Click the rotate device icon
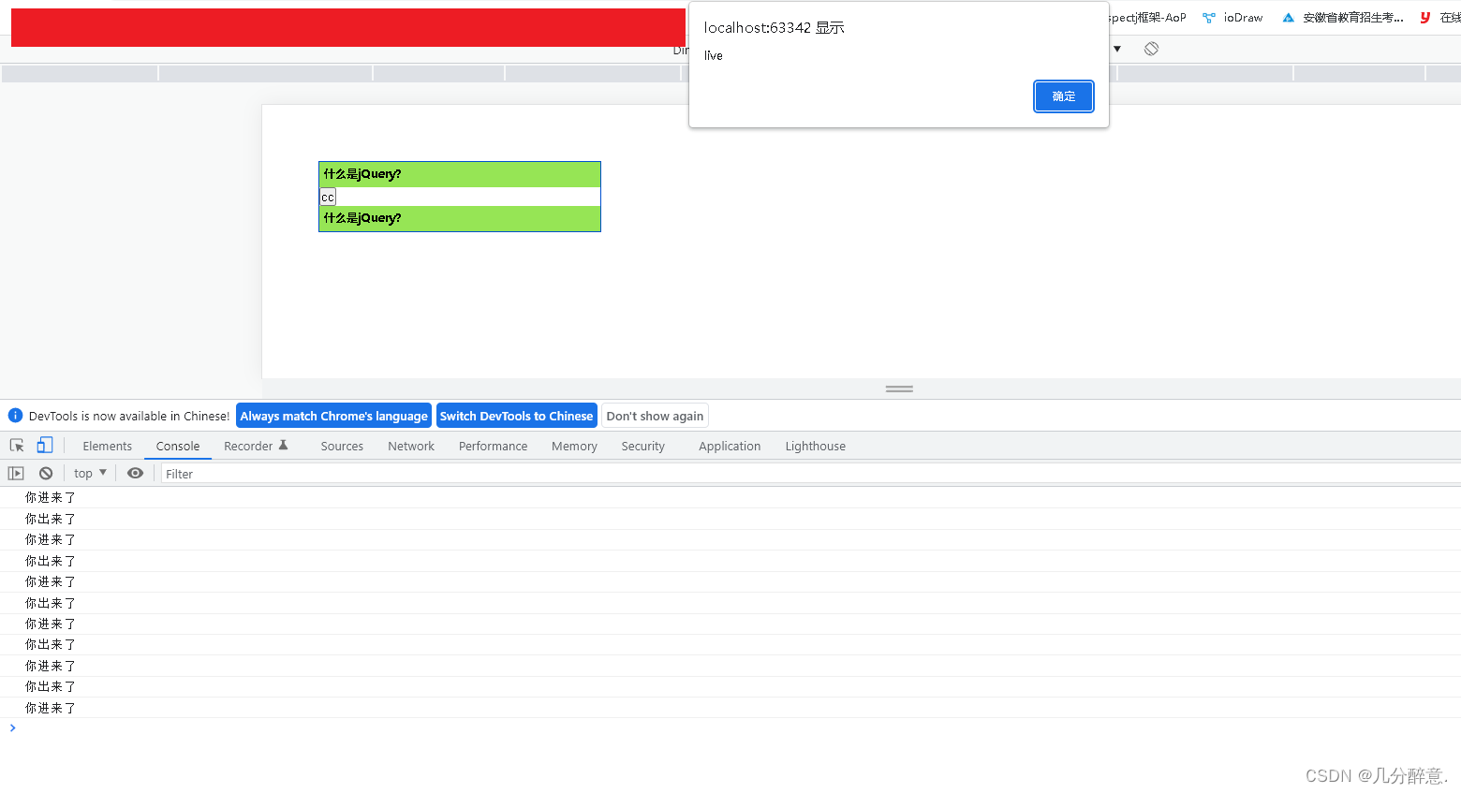Screen dimensions: 1461x793 (x=1152, y=49)
